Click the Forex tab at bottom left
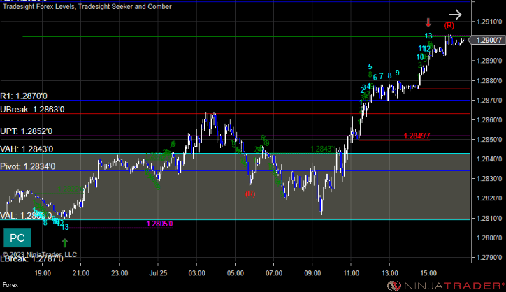This screenshot has width=506, height=292. (x=10, y=285)
